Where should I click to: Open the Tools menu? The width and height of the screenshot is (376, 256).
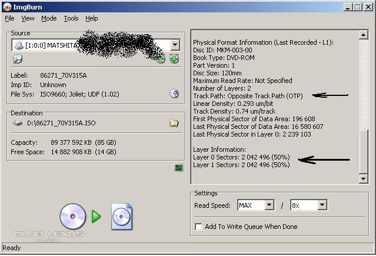coord(71,18)
